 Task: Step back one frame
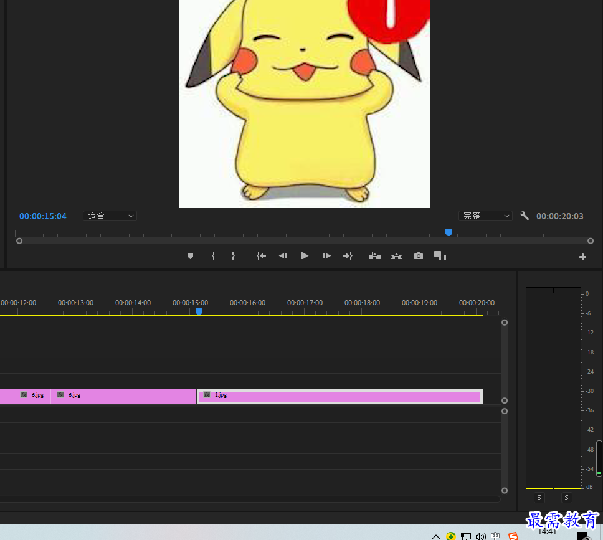coord(283,256)
